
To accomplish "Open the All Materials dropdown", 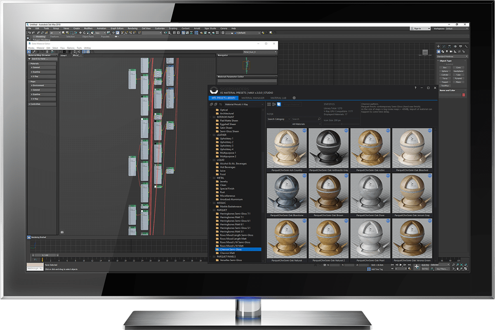I will click(x=306, y=124).
